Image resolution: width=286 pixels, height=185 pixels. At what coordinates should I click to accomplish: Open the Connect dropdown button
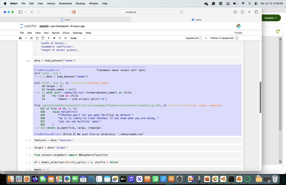[270, 18]
